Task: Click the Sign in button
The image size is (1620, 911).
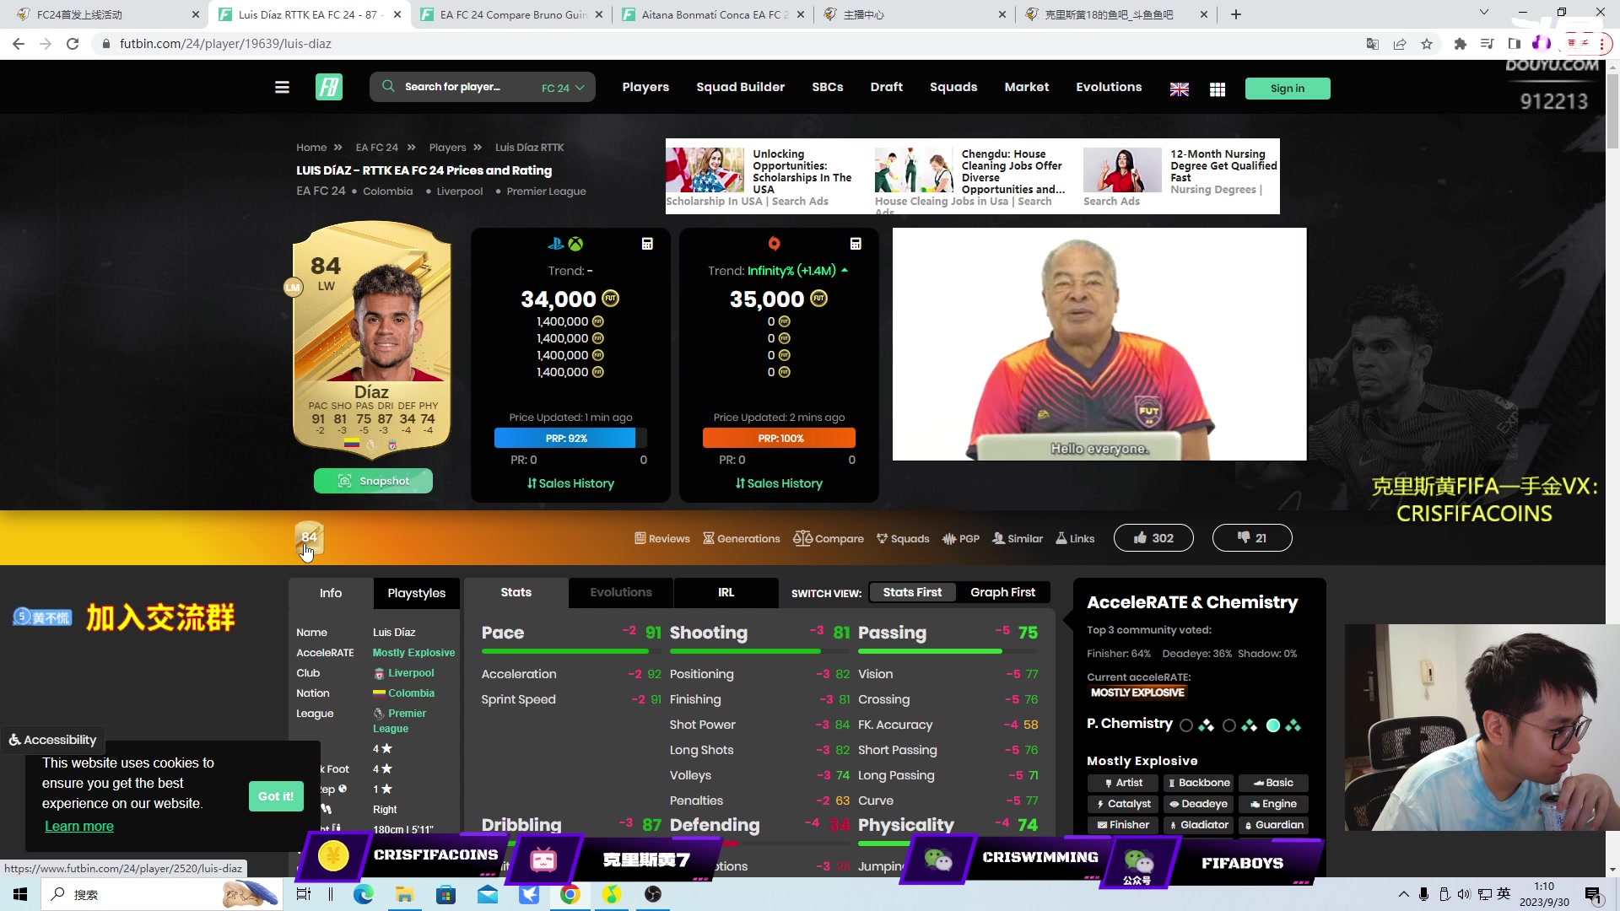Action: pos(1287,89)
